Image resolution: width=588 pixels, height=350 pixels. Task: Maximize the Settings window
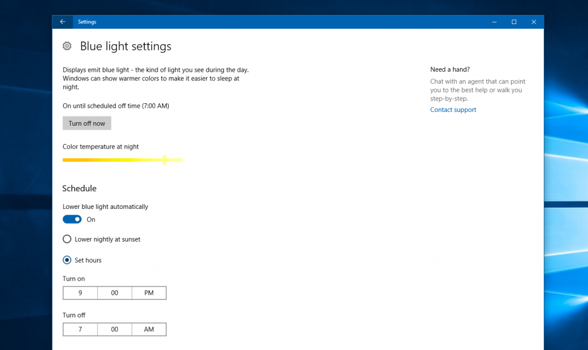point(514,22)
